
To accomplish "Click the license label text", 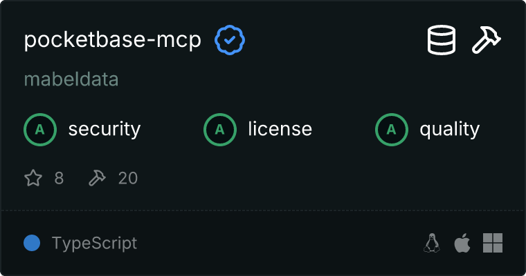I will pyautogui.click(x=280, y=130).
